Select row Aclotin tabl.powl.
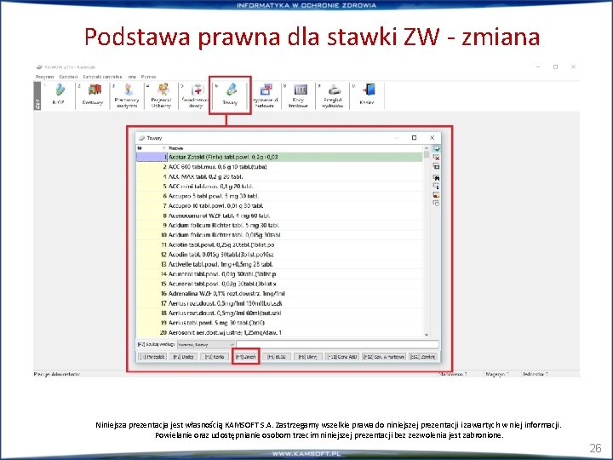The width and height of the screenshot is (613, 460). [279, 244]
